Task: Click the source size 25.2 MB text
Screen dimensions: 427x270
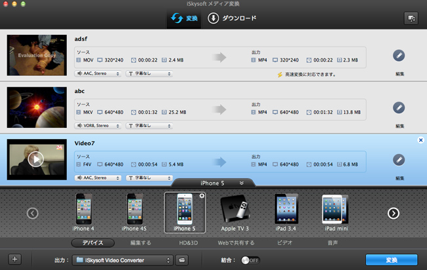Action: tap(177, 112)
